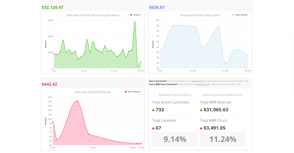Select the lowest point near 21 Jun in New Sales
This screenshot has height=153, width=294.
(x=225, y=64)
